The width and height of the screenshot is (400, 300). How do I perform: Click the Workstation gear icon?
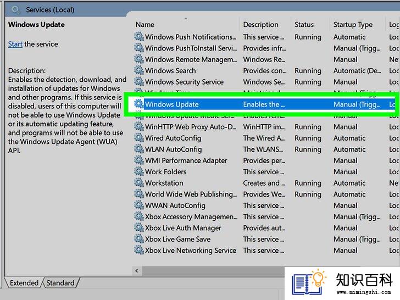point(139,182)
